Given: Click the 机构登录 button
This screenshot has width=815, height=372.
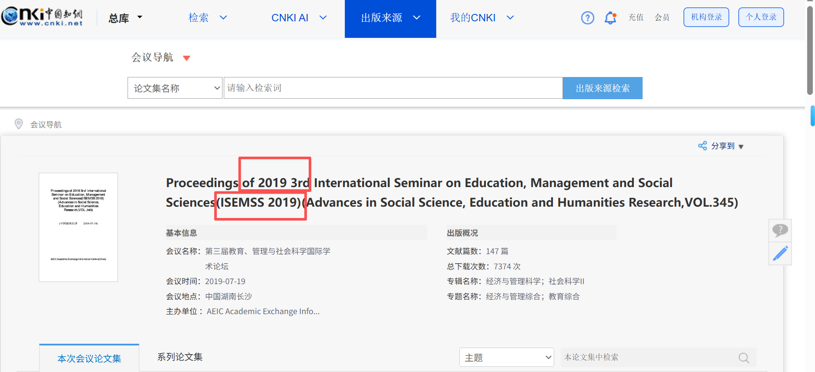Looking at the screenshot, I should click(x=706, y=17).
